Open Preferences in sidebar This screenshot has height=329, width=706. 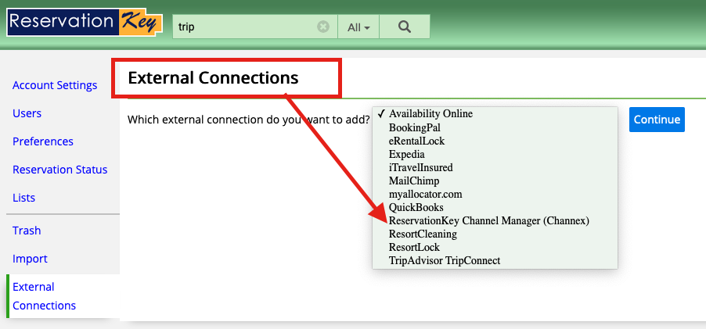pos(43,141)
